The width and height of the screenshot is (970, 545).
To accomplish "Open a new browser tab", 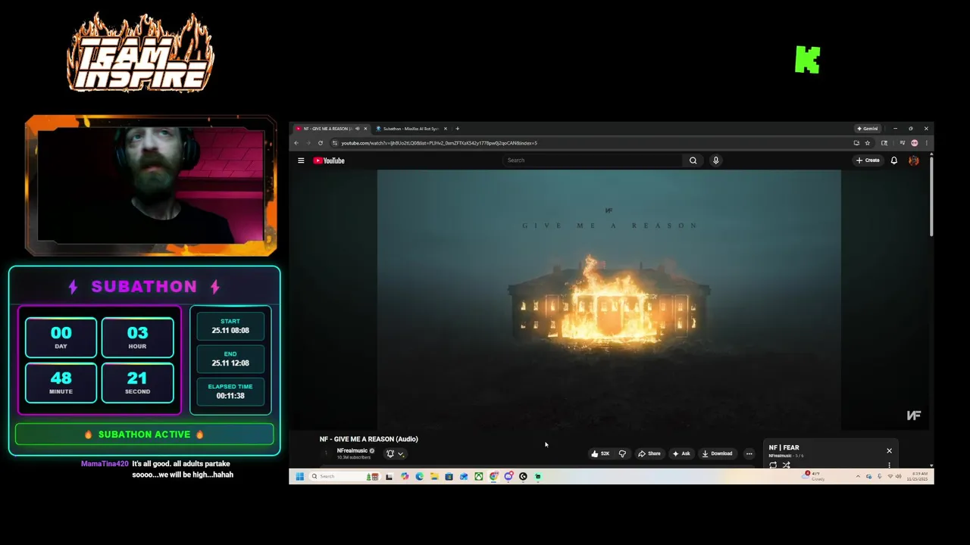I will click(x=457, y=129).
